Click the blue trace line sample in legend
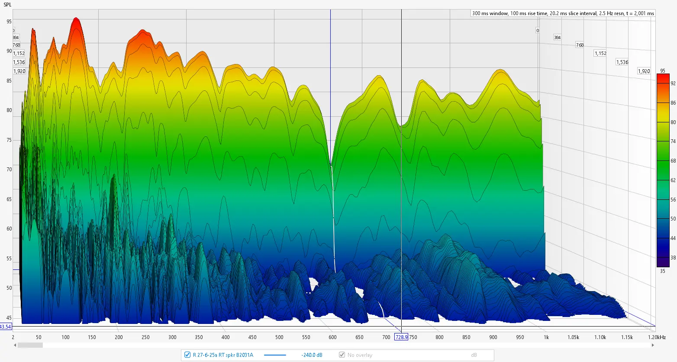The width and height of the screenshot is (677, 362). pos(275,355)
